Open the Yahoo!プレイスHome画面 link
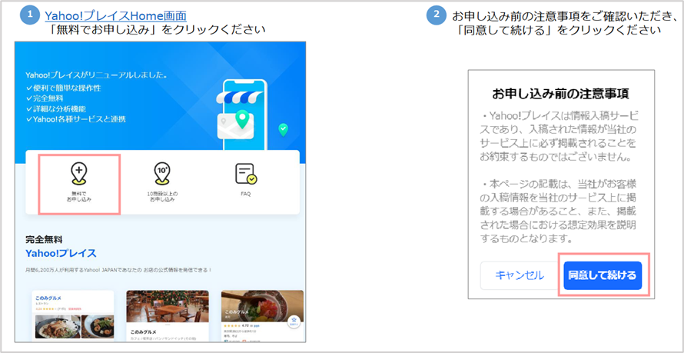This screenshot has height=353, width=684. coord(115,16)
